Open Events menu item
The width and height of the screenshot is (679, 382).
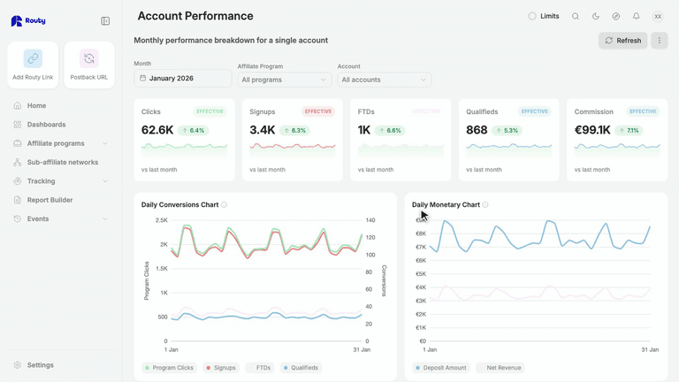click(61, 218)
